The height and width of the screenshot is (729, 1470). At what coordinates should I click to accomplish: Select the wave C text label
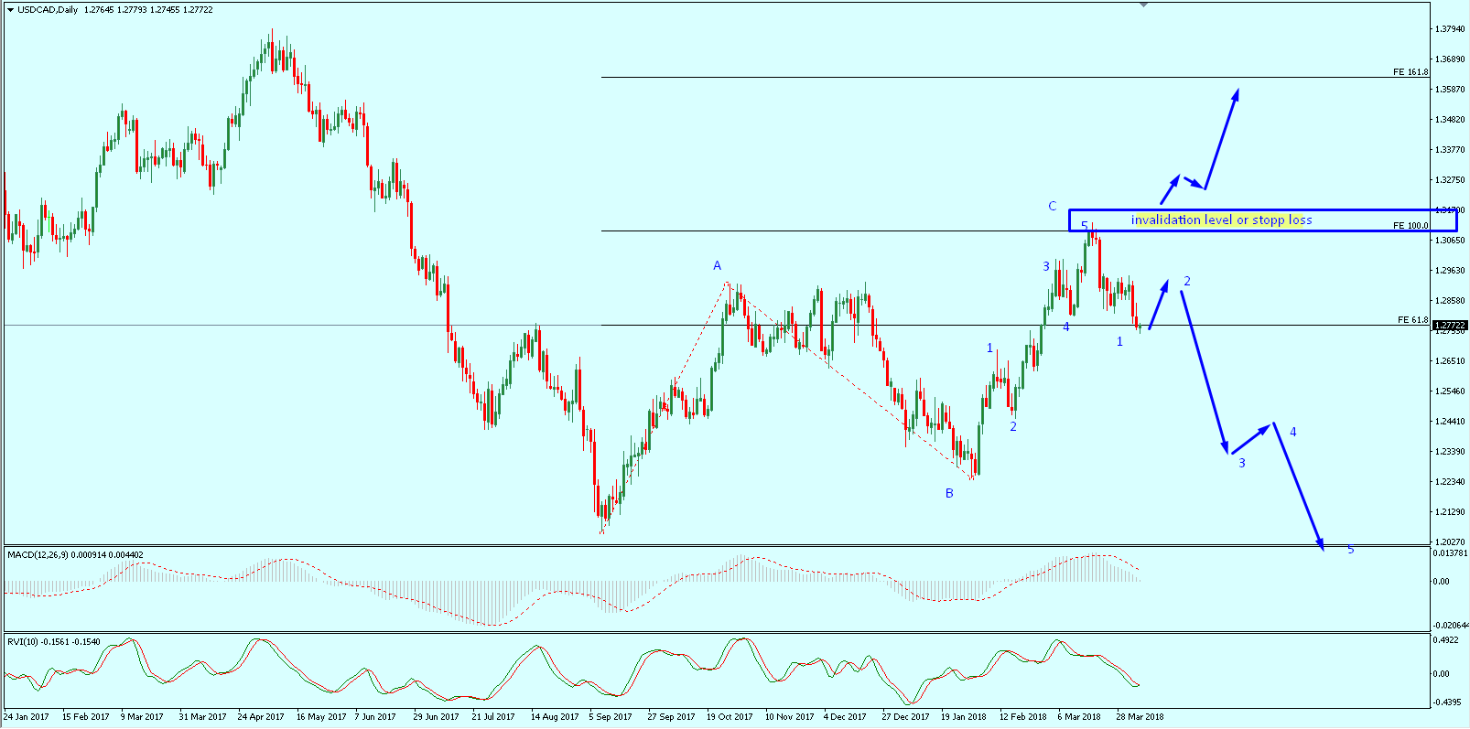pyautogui.click(x=1053, y=206)
